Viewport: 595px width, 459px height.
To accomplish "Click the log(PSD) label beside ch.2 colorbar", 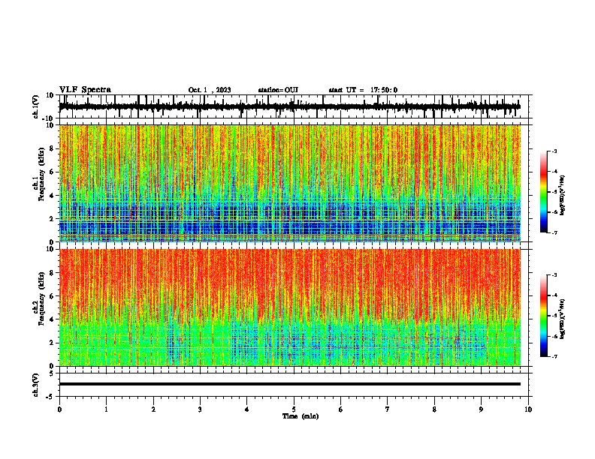I will coord(563,319).
